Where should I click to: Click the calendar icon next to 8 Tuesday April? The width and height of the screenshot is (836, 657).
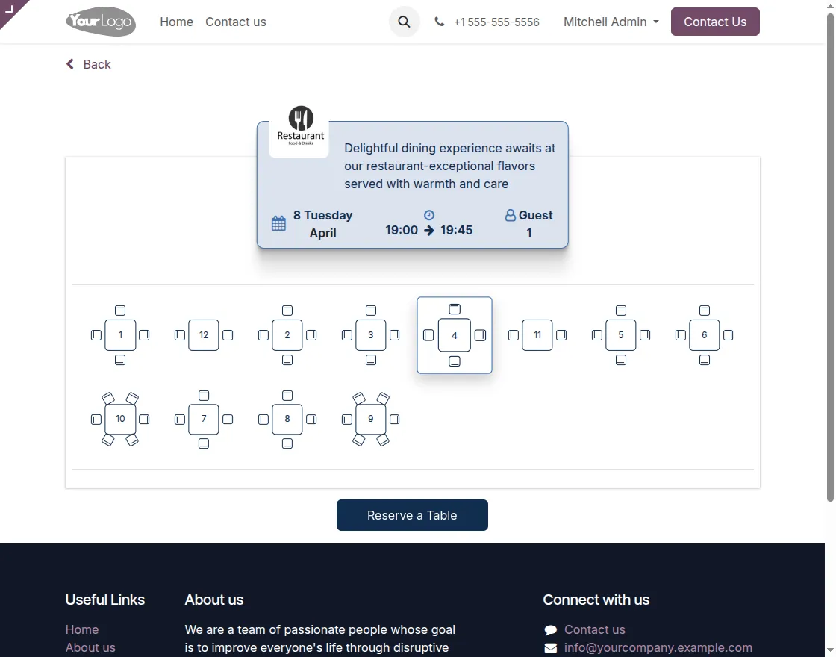click(278, 222)
